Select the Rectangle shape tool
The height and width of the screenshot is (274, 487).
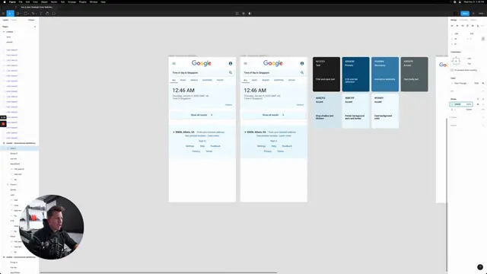(25, 14)
